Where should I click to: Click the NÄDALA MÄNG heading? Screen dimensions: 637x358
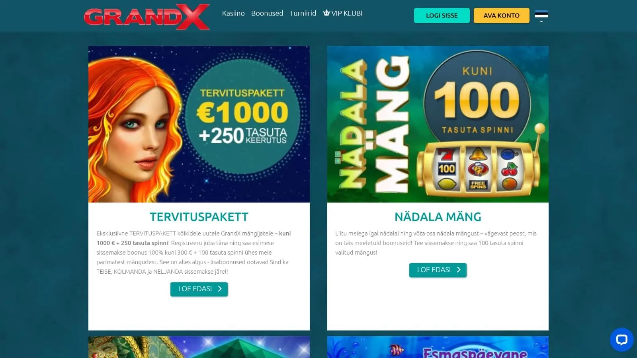[x=438, y=217]
